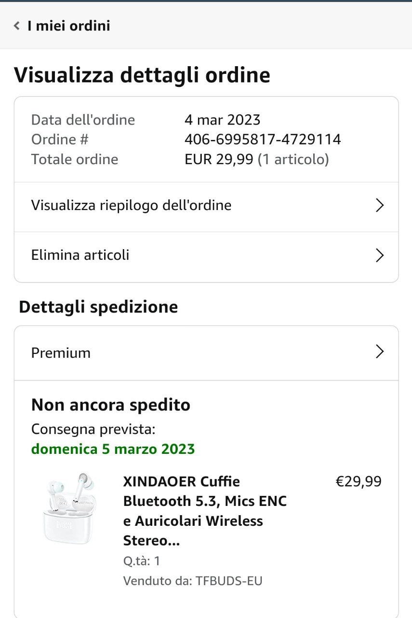Image resolution: width=412 pixels, height=618 pixels.
Task: Expand the chevron beside Premium
Action: [380, 352]
